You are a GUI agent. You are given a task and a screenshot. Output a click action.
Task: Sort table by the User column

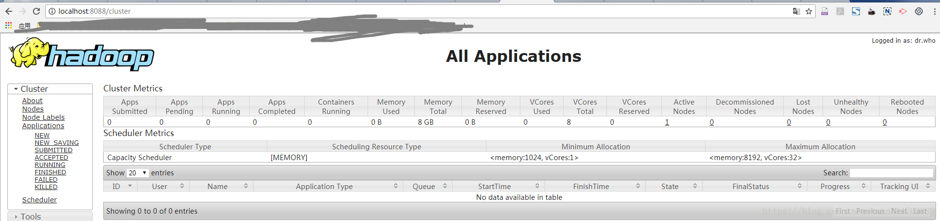point(164,186)
